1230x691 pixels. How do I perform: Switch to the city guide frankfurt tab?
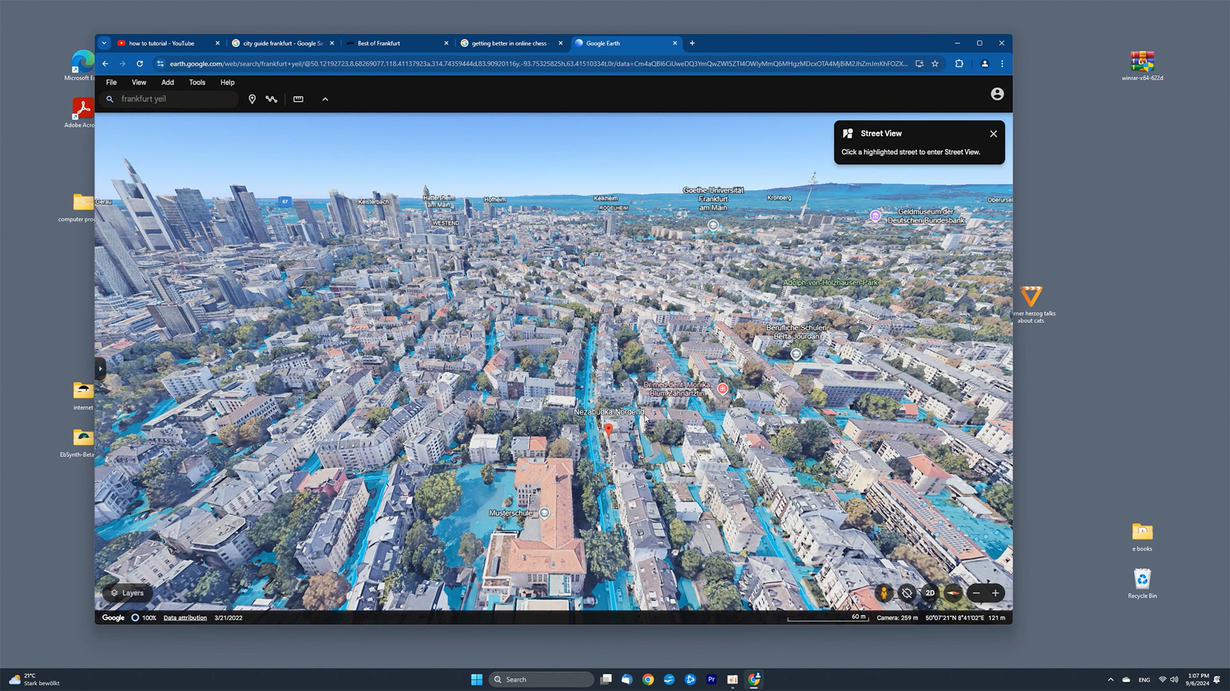(x=282, y=43)
